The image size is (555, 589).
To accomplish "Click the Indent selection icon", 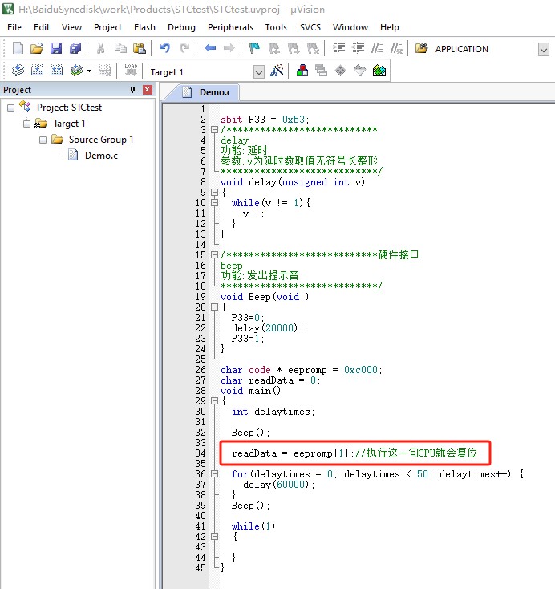I will pyautogui.click(x=338, y=48).
